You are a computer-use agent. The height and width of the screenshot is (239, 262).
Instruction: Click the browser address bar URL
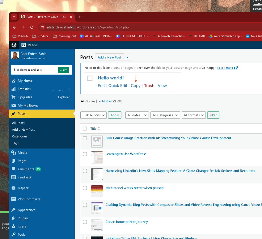point(88,27)
